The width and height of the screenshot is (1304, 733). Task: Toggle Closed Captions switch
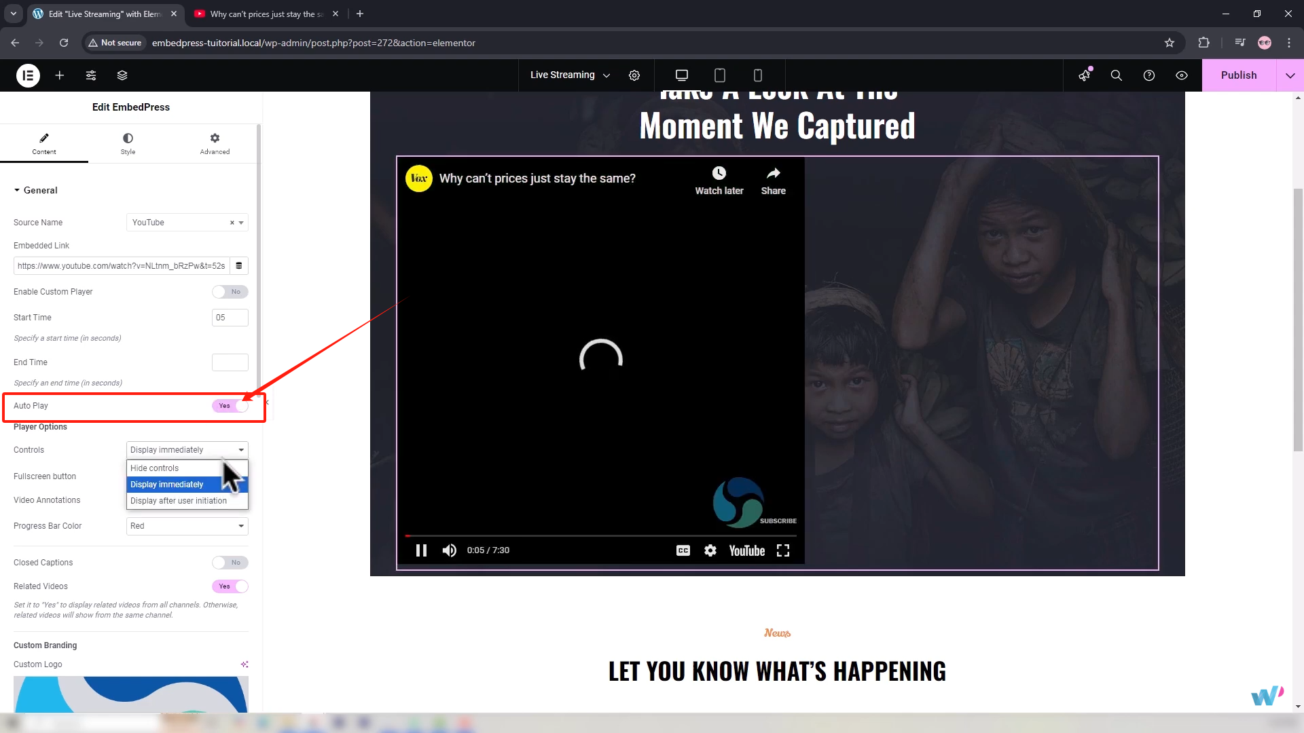coord(230,563)
